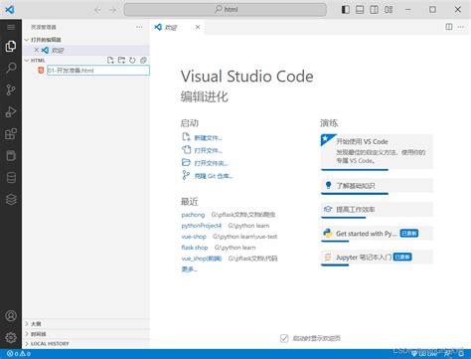The image size is (471, 359).
Task: Open the application hamburger menu
Action: click(11, 27)
